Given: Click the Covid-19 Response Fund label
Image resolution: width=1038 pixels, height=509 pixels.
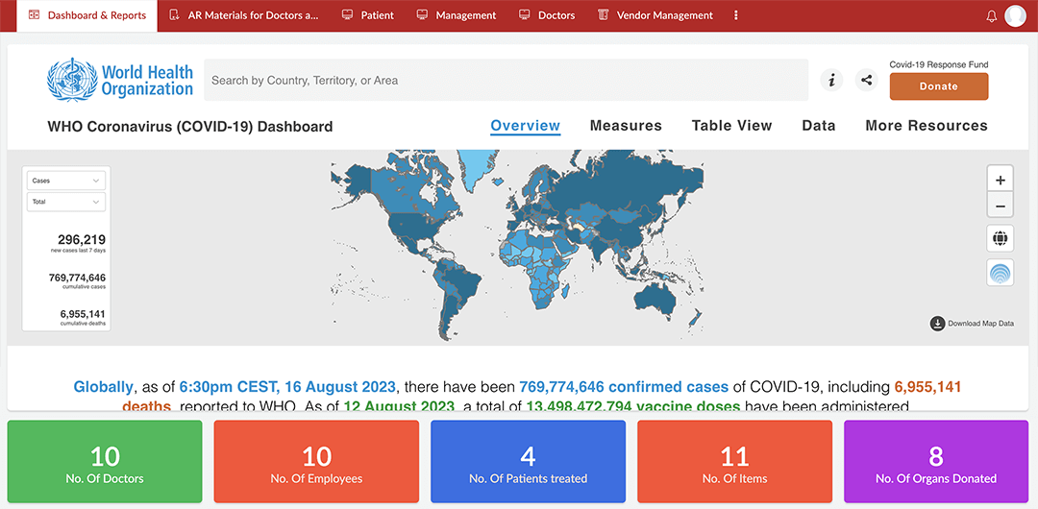Looking at the screenshot, I should 939,65.
